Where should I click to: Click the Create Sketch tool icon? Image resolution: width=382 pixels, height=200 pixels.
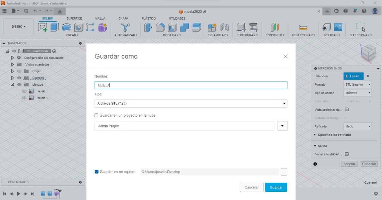click(x=43, y=27)
